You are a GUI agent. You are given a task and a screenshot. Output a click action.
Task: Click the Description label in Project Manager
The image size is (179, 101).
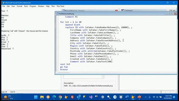pyautogui.click(x=69, y=83)
